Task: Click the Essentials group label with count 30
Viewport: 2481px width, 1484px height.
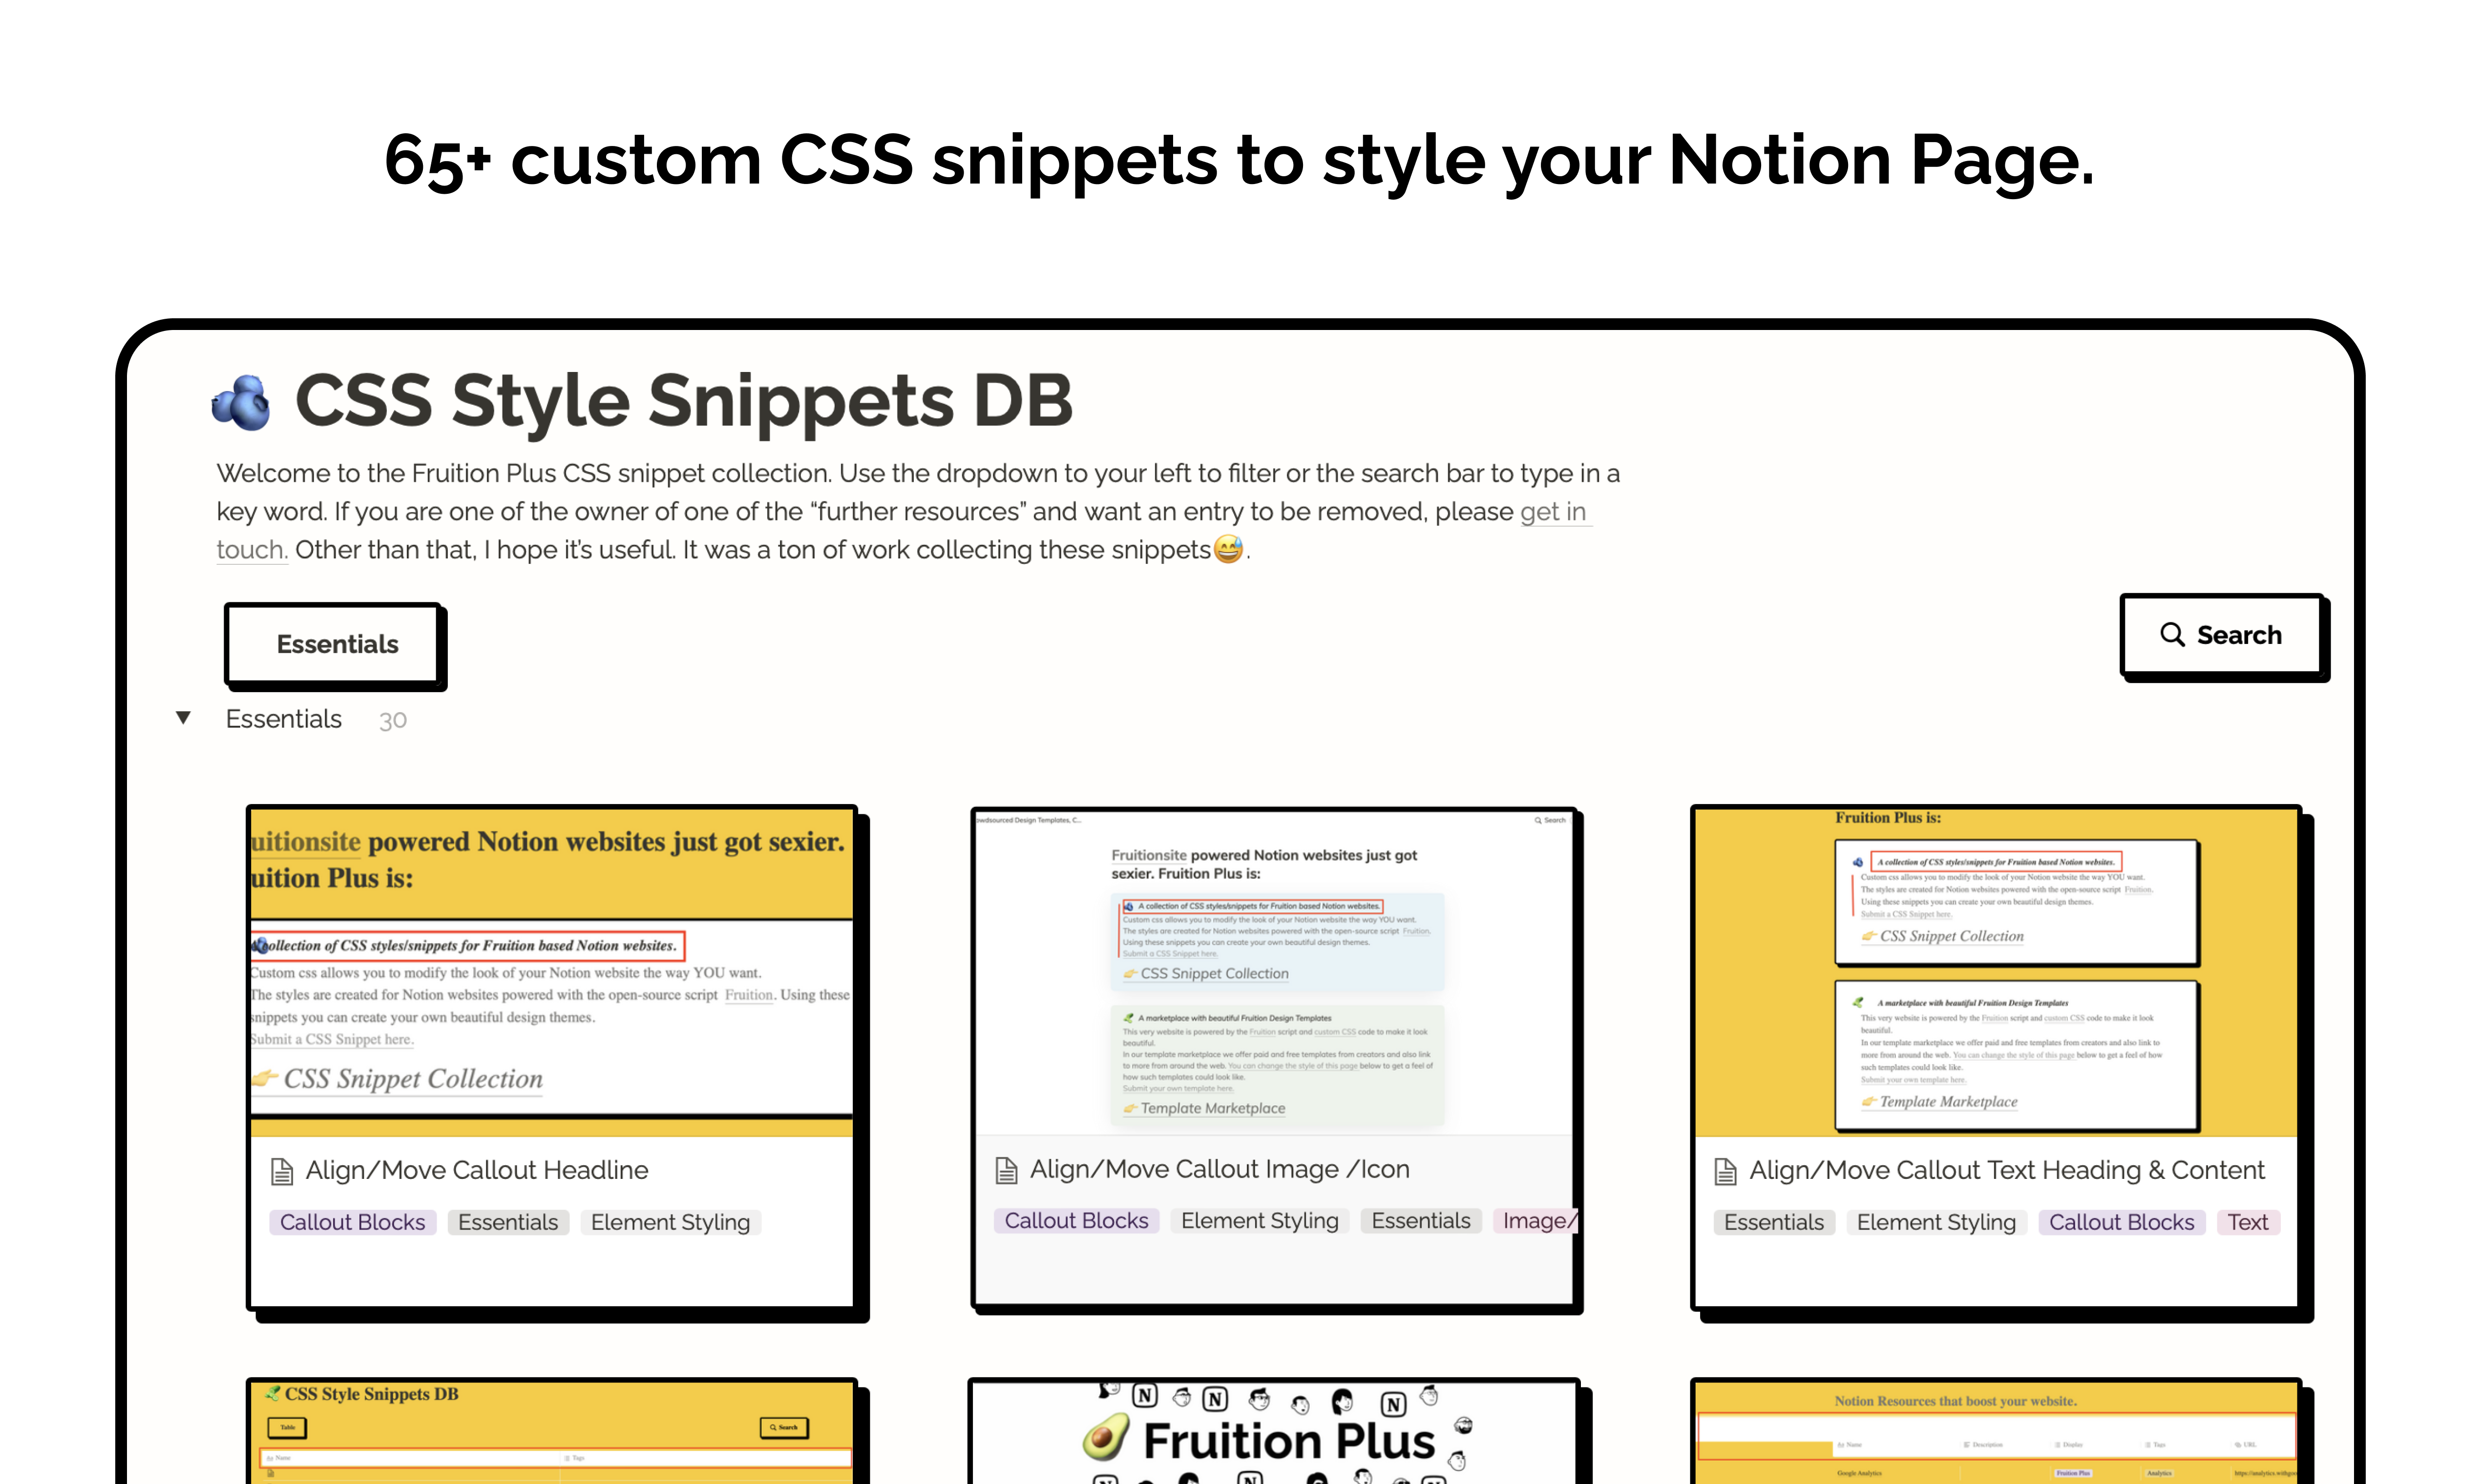Action: click(x=284, y=719)
